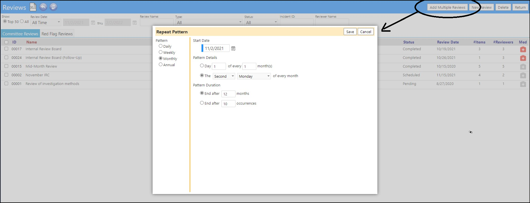
Task: Switch to the Red Flag Reviews tab
Action: click(x=57, y=34)
